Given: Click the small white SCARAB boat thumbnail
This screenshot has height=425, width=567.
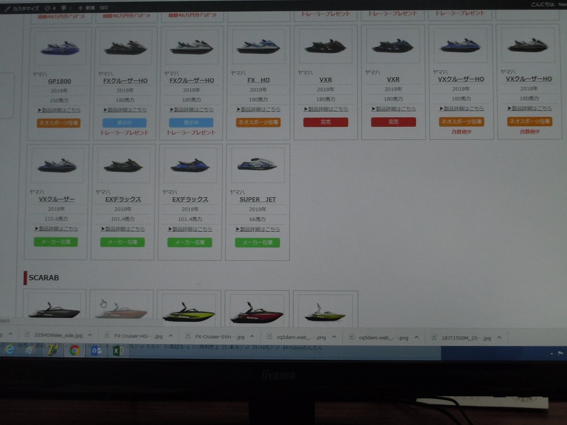Looking at the screenshot, I should pos(325,312).
